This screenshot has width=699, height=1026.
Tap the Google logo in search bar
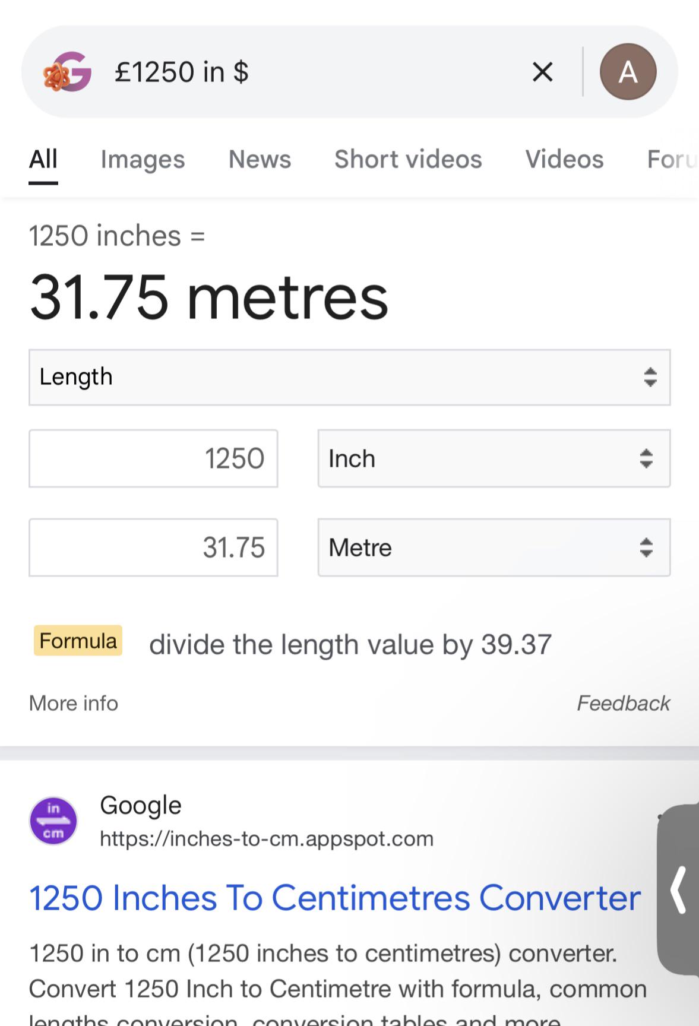pos(67,72)
